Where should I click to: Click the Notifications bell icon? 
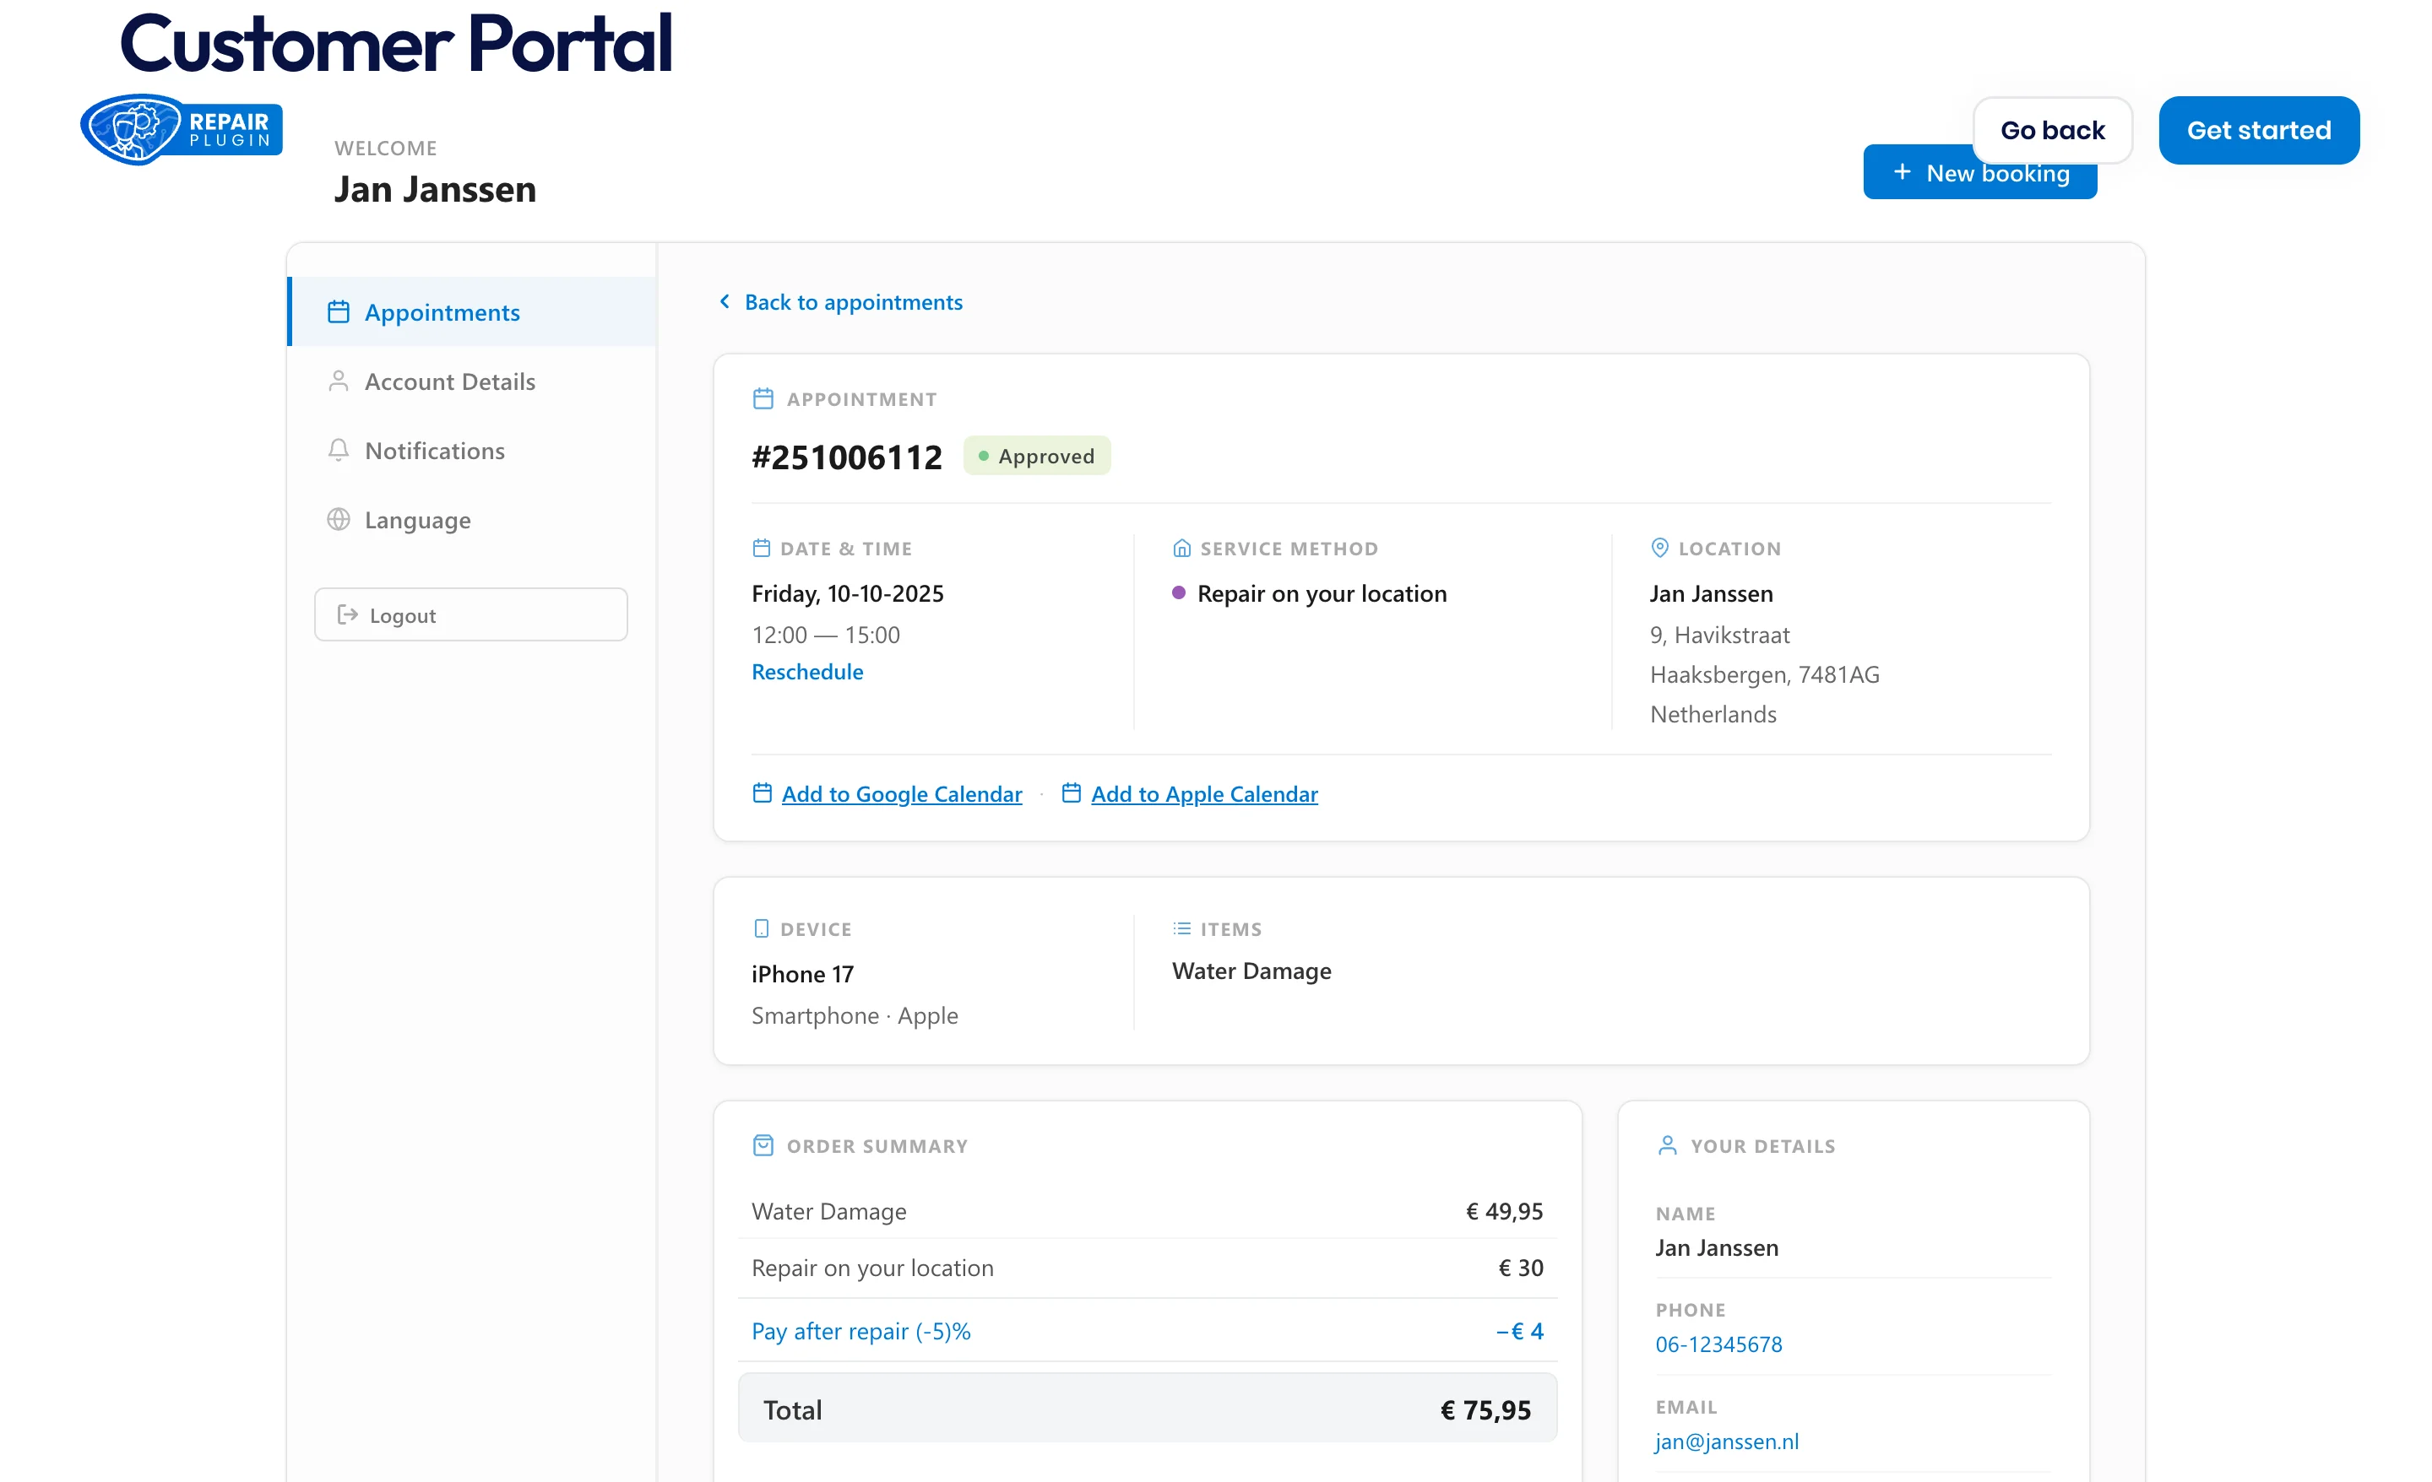tap(339, 451)
